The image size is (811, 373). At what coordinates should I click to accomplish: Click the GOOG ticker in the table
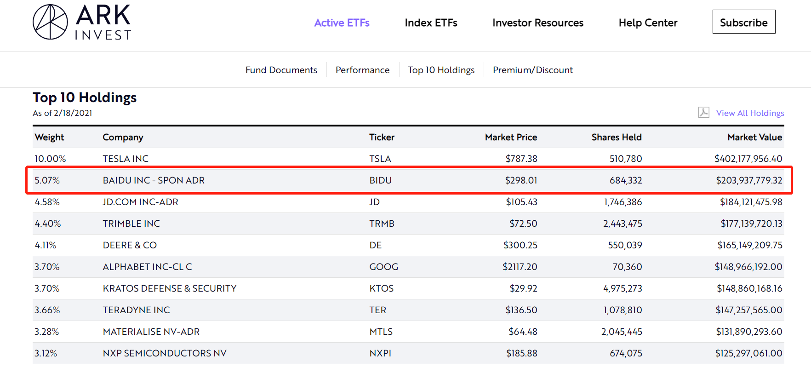383,267
